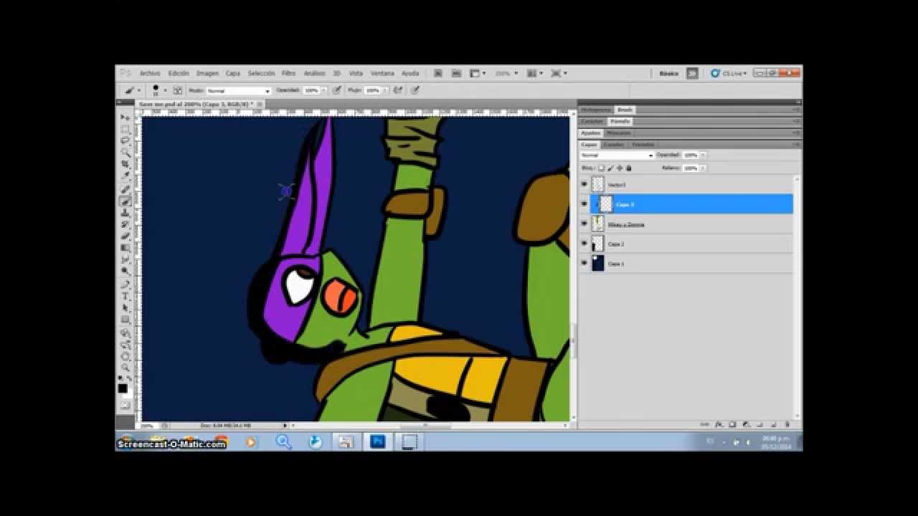Select the Move tool
Viewport: 918px width, 516px height.
(126, 117)
